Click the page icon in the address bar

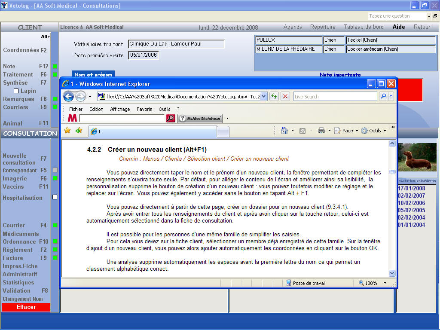click(101, 97)
